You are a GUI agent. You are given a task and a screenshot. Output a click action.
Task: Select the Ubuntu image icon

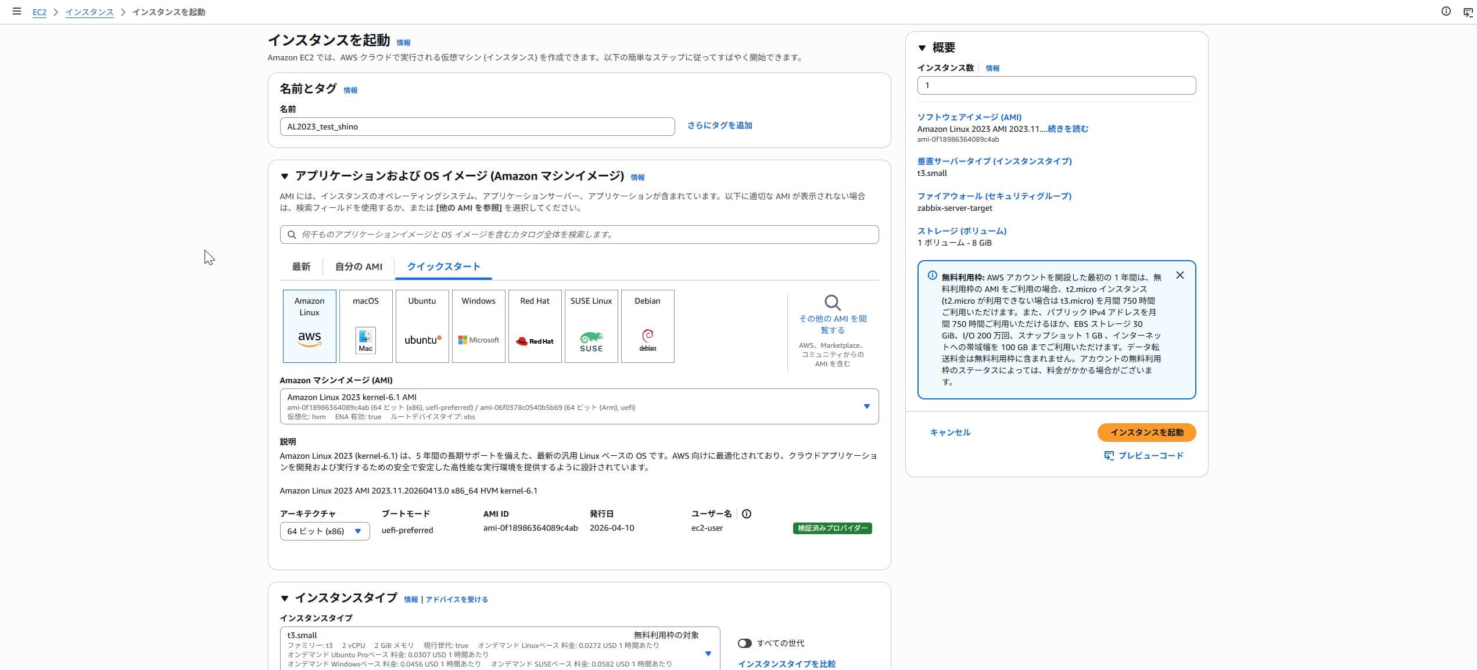coord(422,326)
